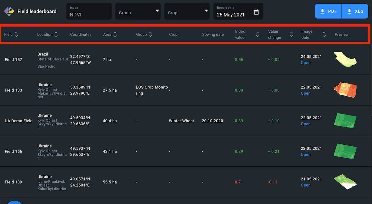Open the Group filter dropdown

(x=138, y=11)
